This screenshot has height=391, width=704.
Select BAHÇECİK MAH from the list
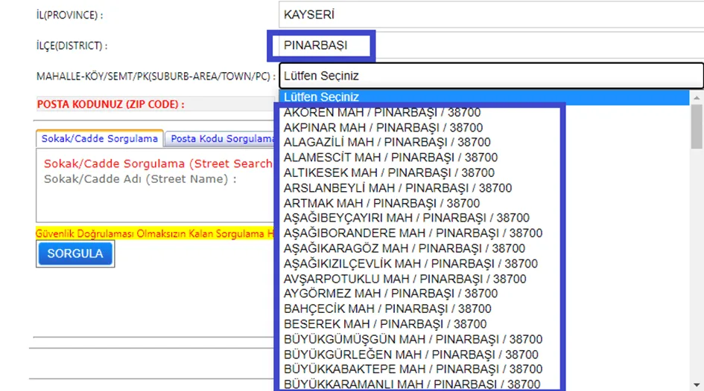click(x=484, y=309)
